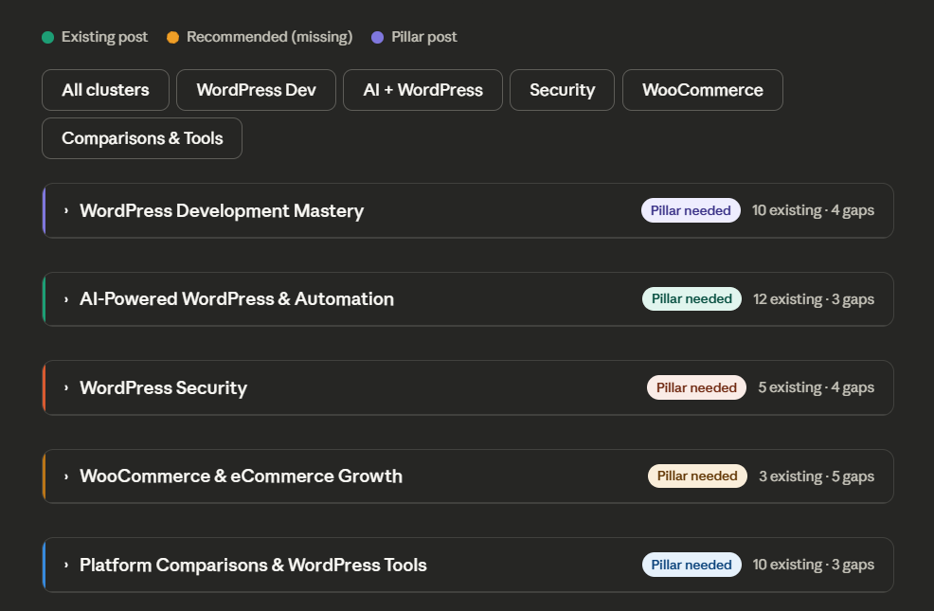
Task: Select the All clusters filter
Action: click(x=104, y=89)
